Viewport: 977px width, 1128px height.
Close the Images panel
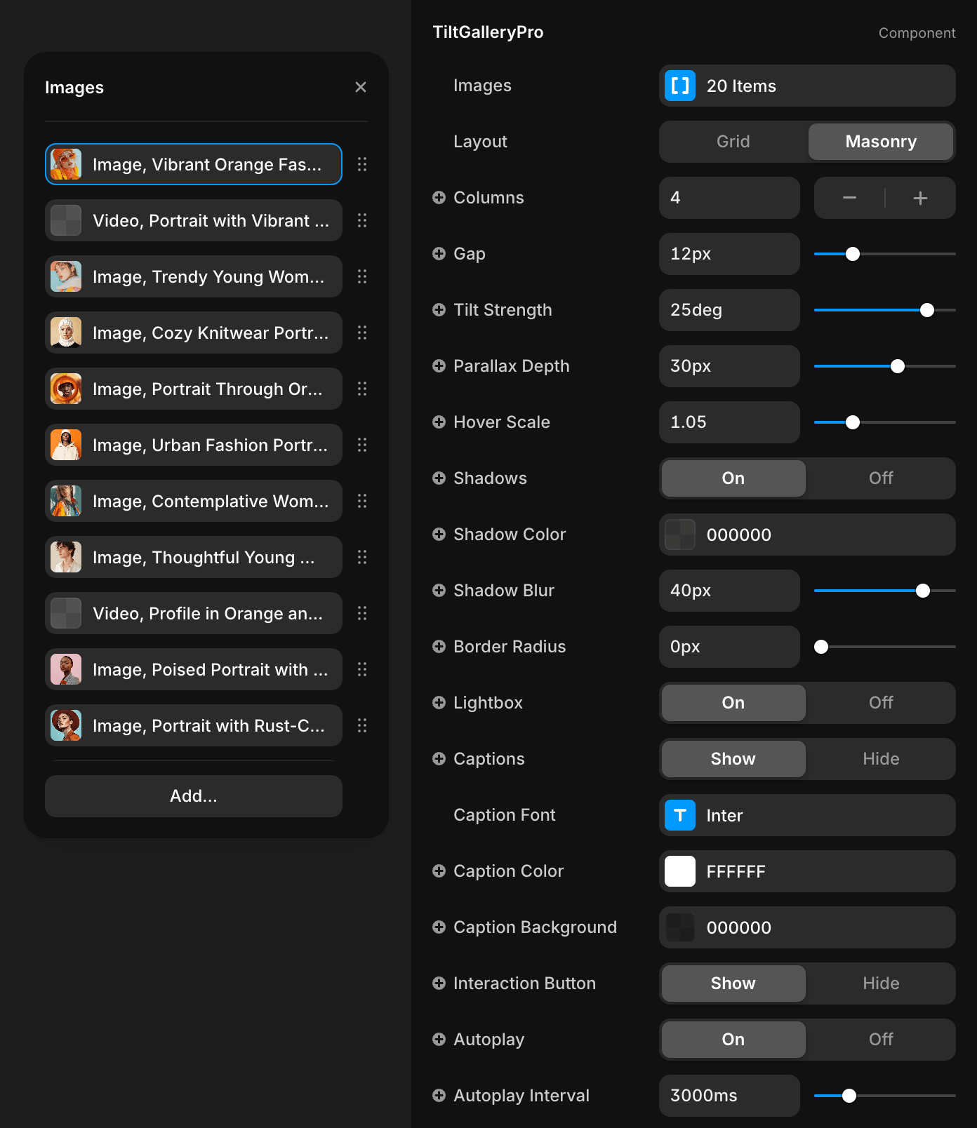tap(361, 87)
